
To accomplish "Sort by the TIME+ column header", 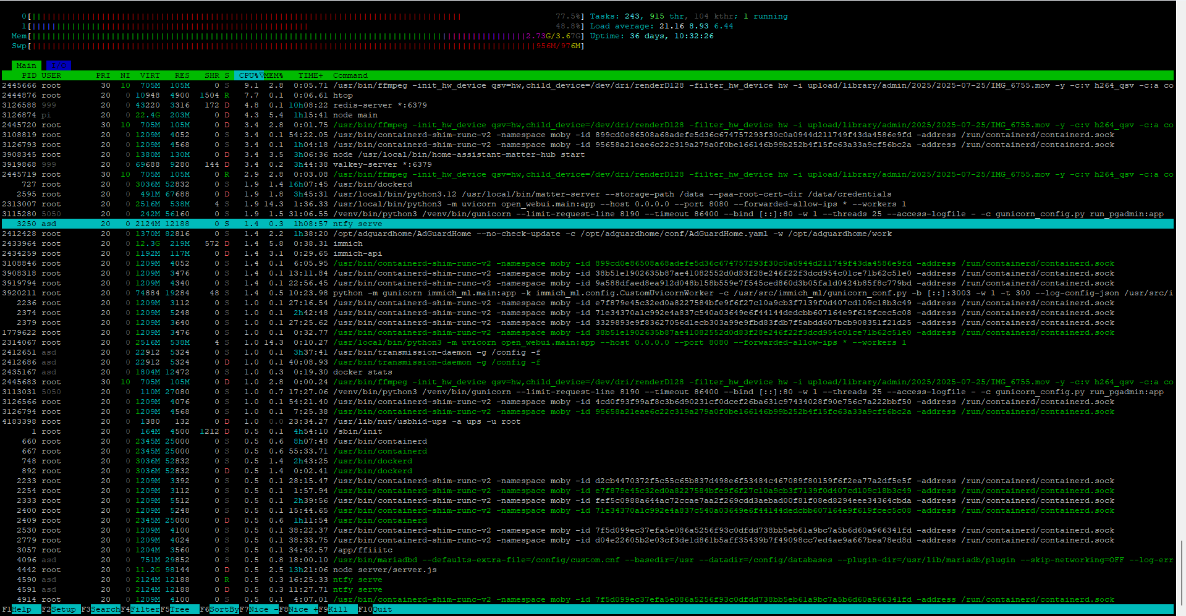I will (311, 75).
